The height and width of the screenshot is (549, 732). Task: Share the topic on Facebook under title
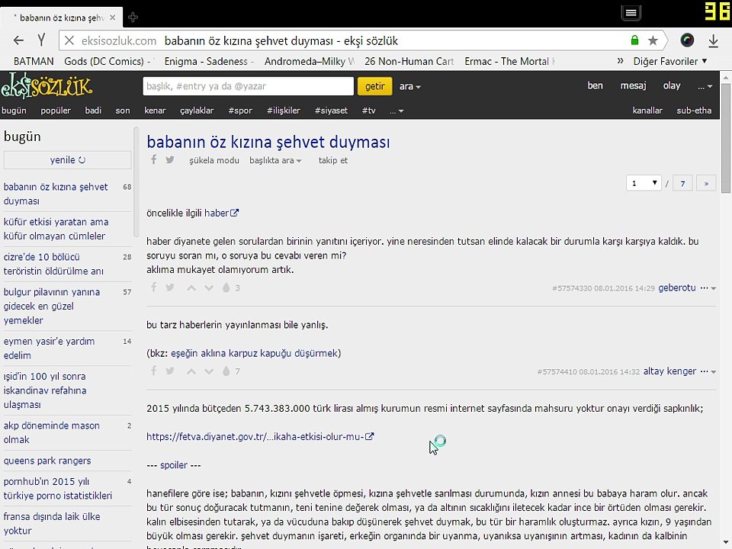153,159
